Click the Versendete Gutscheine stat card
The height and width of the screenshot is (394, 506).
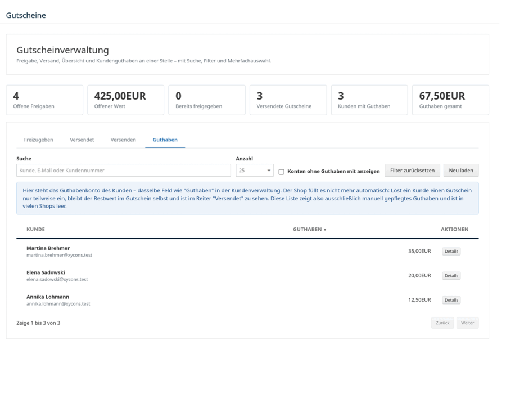(288, 100)
